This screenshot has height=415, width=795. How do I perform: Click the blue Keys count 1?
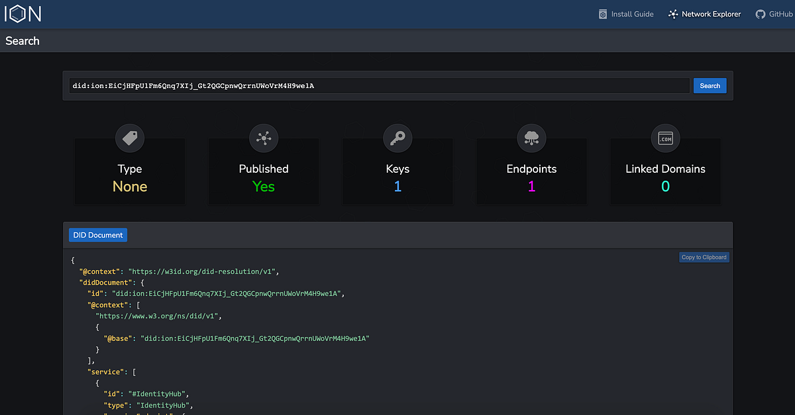pyautogui.click(x=397, y=186)
